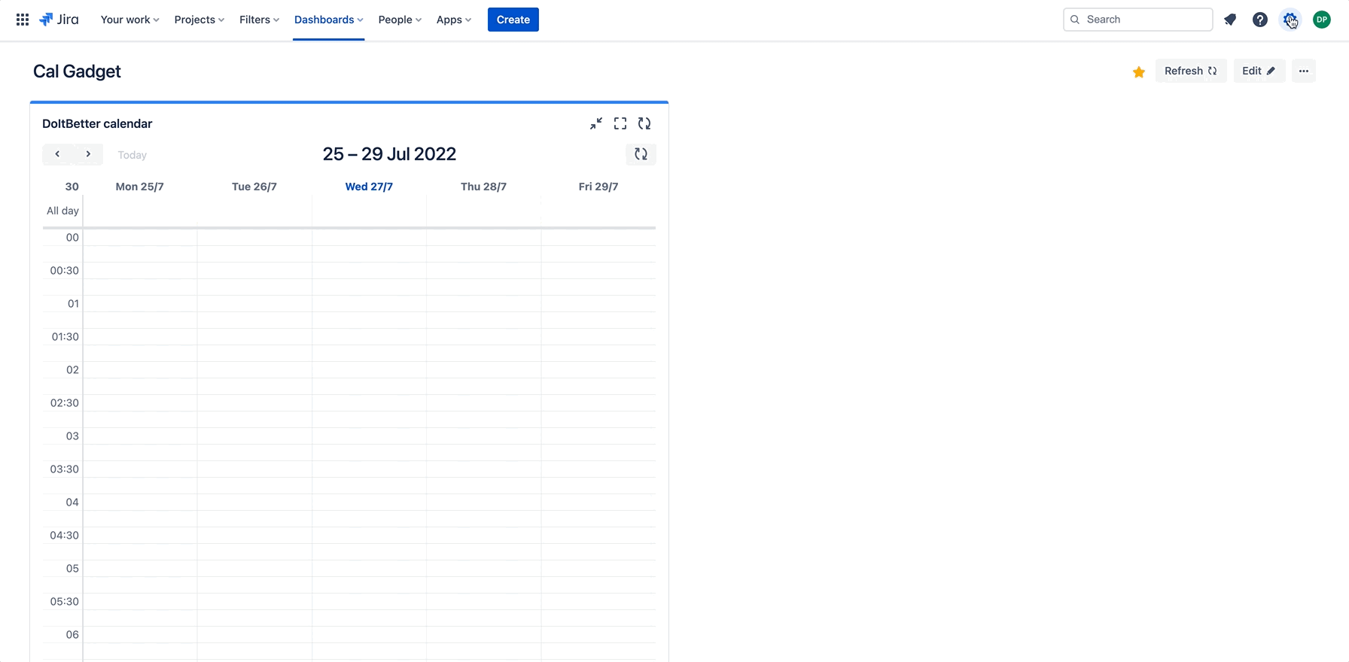This screenshot has height=662, width=1349.
Task: Click the Jira logo
Action: pyautogui.click(x=59, y=20)
